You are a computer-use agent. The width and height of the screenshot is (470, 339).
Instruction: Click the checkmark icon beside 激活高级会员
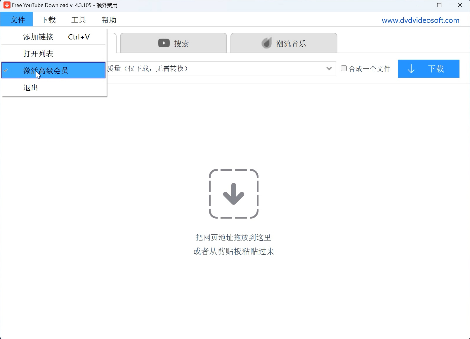click(6, 70)
